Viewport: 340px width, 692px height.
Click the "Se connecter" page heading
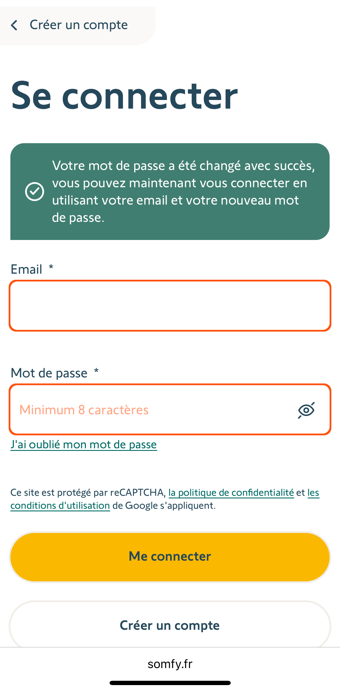(x=124, y=96)
